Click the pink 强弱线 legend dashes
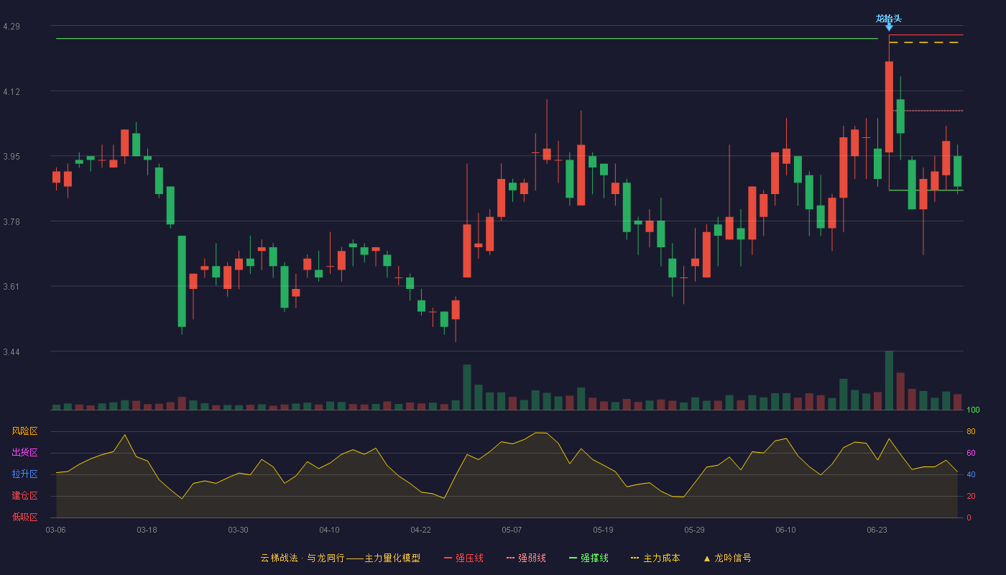Viewport: 1006px width, 575px height. (510, 558)
